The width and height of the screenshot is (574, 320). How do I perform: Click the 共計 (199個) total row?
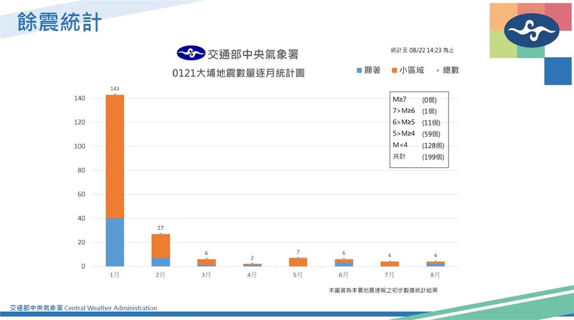click(418, 156)
